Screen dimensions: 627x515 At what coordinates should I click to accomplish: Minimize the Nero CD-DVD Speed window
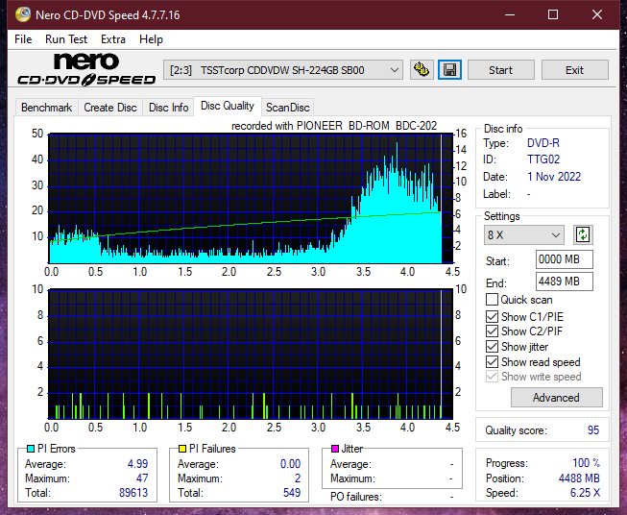point(510,14)
